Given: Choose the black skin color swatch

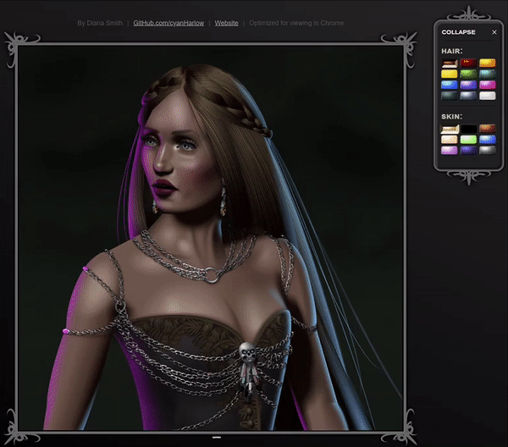Looking at the screenshot, I should (x=468, y=129).
